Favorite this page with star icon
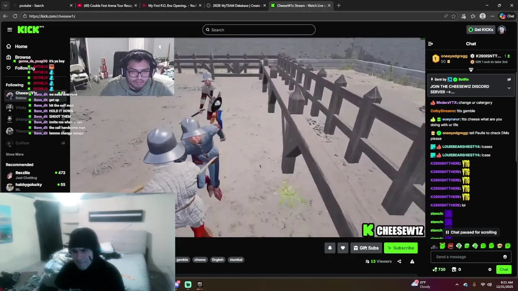 click(x=454, y=16)
